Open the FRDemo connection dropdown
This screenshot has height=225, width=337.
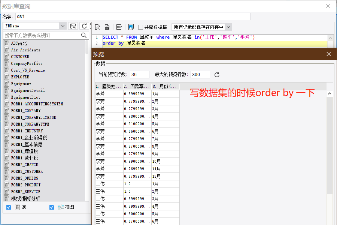click(63, 26)
